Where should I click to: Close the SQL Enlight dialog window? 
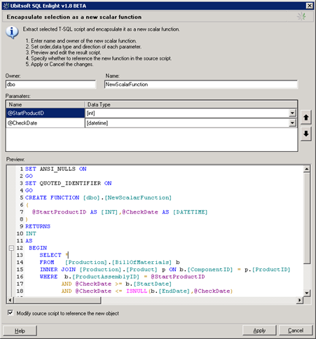tap(310, 6)
